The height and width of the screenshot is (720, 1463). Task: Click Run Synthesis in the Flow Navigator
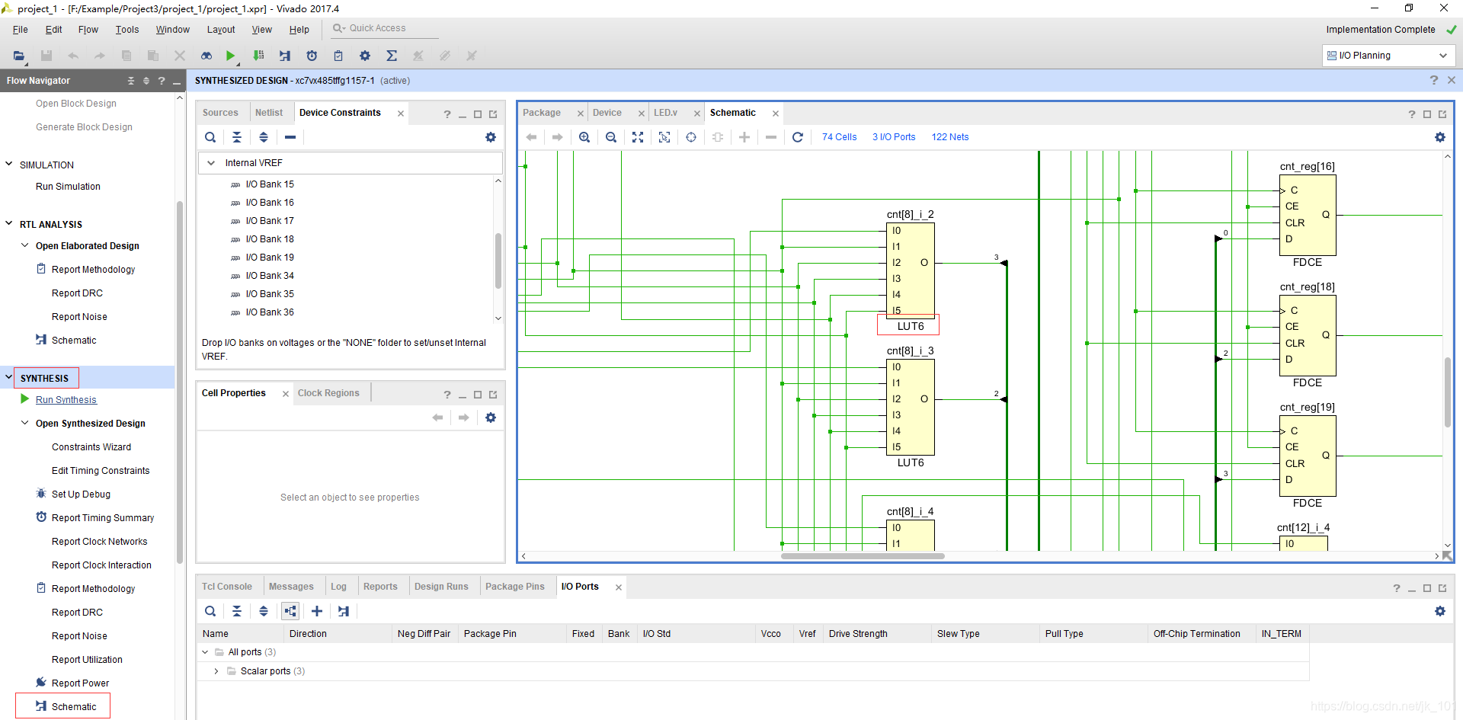point(66,399)
